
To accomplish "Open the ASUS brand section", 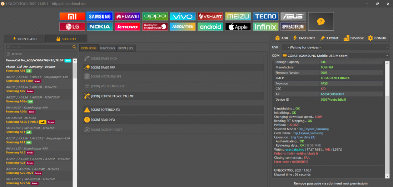I will tap(293, 16).
